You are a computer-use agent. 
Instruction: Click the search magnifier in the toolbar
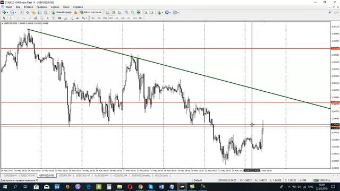click(330, 12)
